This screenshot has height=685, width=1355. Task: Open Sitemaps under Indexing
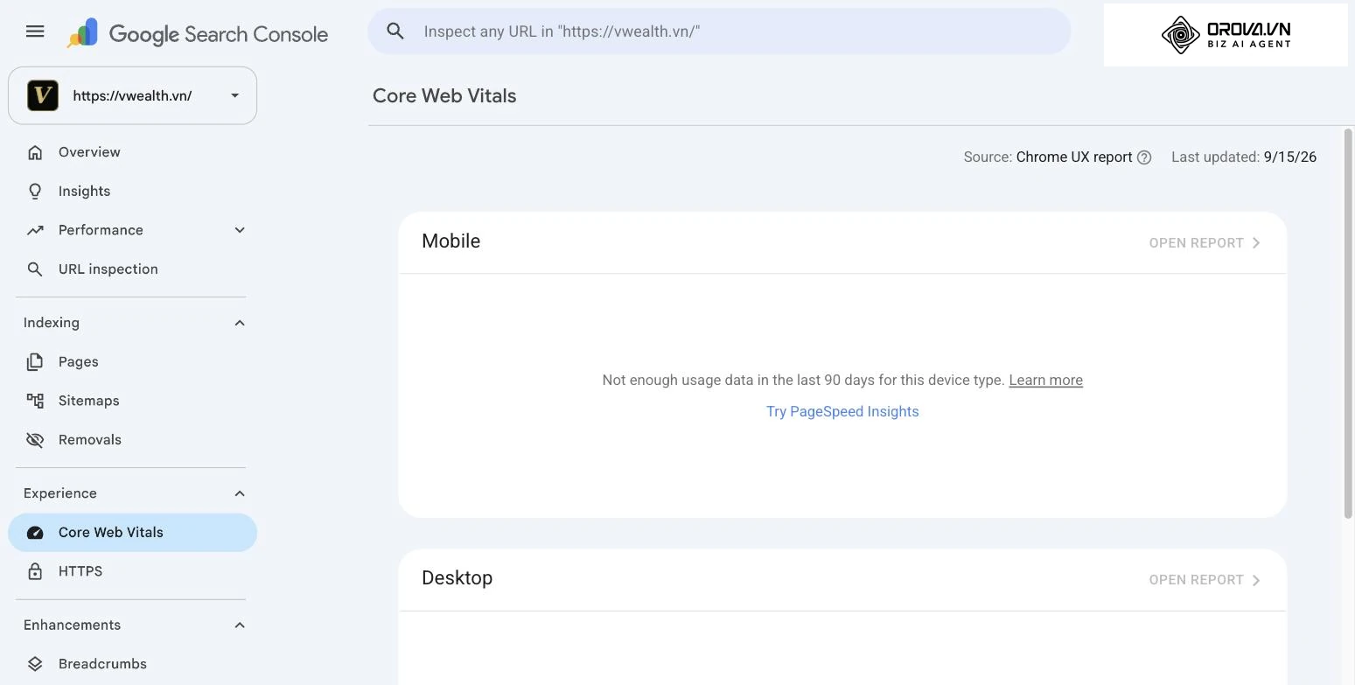pyautogui.click(x=133, y=401)
